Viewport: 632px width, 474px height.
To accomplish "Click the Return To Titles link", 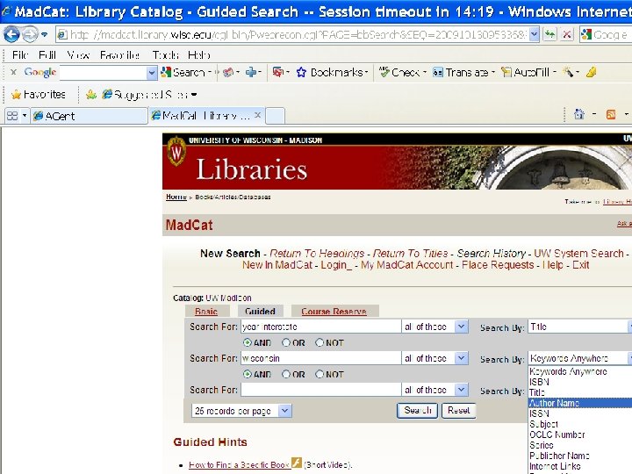I will (410, 254).
